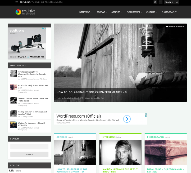Click the Flickr dots icon
The image size is (191, 173).
[x=161, y=2]
